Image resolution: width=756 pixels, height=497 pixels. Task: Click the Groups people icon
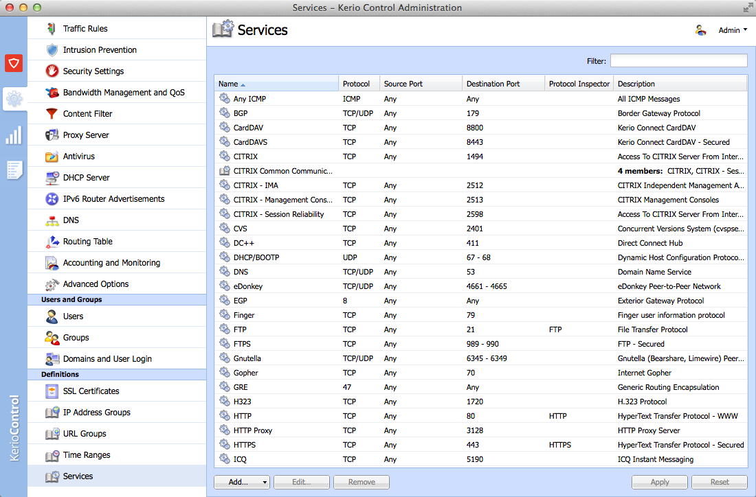pyautogui.click(x=52, y=338)
